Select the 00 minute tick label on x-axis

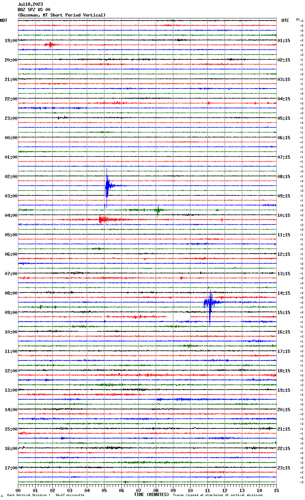tap(18, 490)
